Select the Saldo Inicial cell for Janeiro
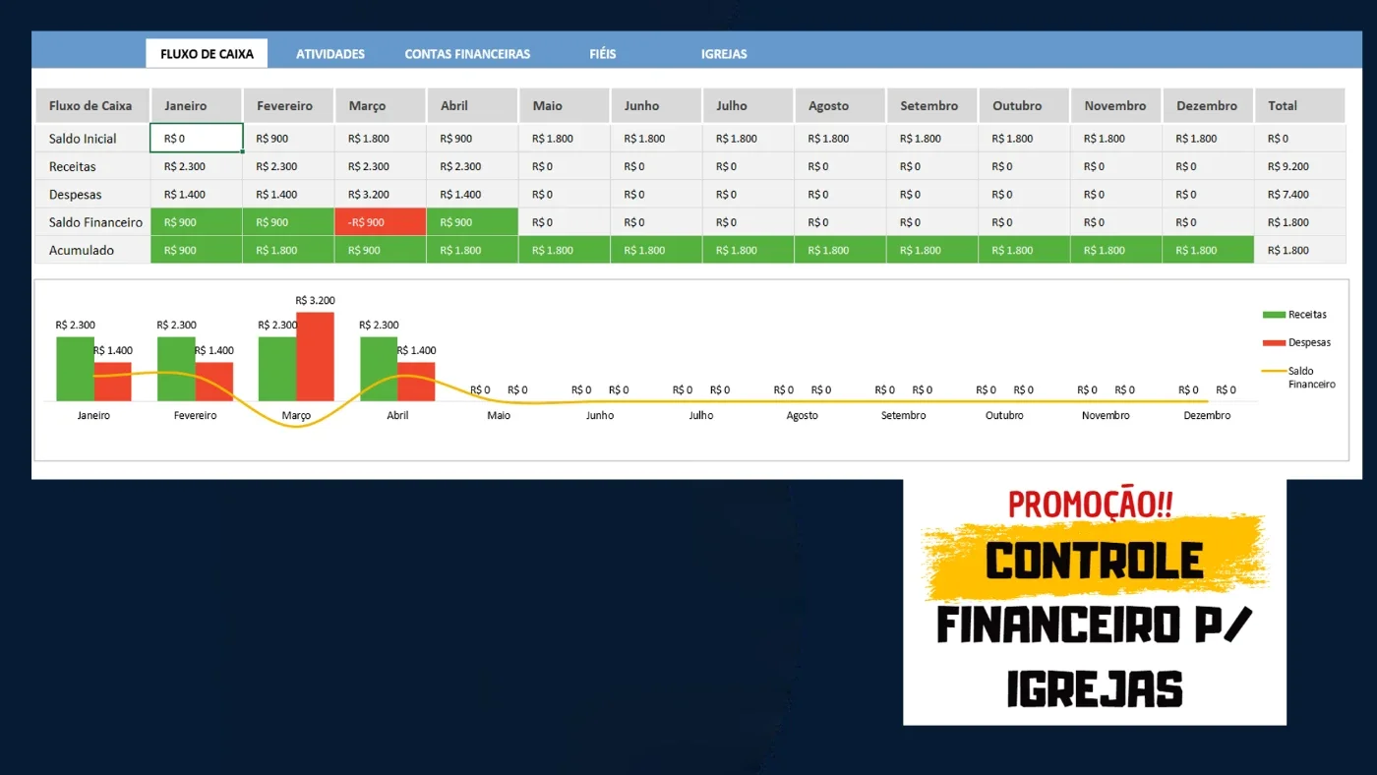The width and height of the screenshot is (1377, 775). pyautogui.click(x=197, y=139)
